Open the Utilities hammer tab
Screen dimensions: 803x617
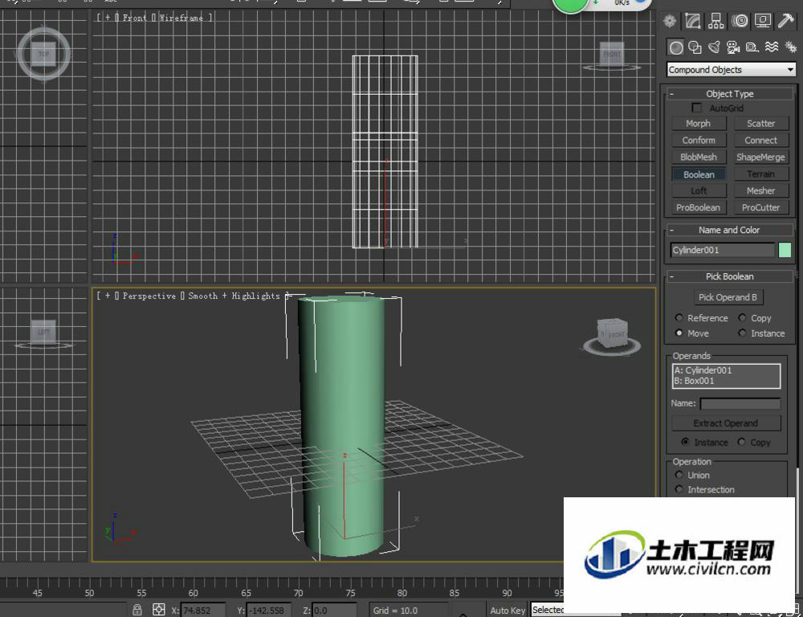coord(785,21)
